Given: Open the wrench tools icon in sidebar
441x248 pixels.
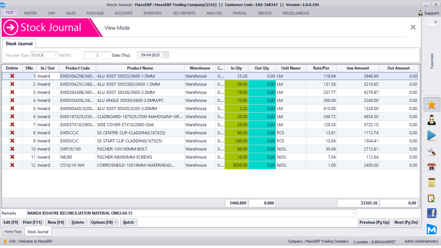Looking at the screenshot, I should 432,151.
